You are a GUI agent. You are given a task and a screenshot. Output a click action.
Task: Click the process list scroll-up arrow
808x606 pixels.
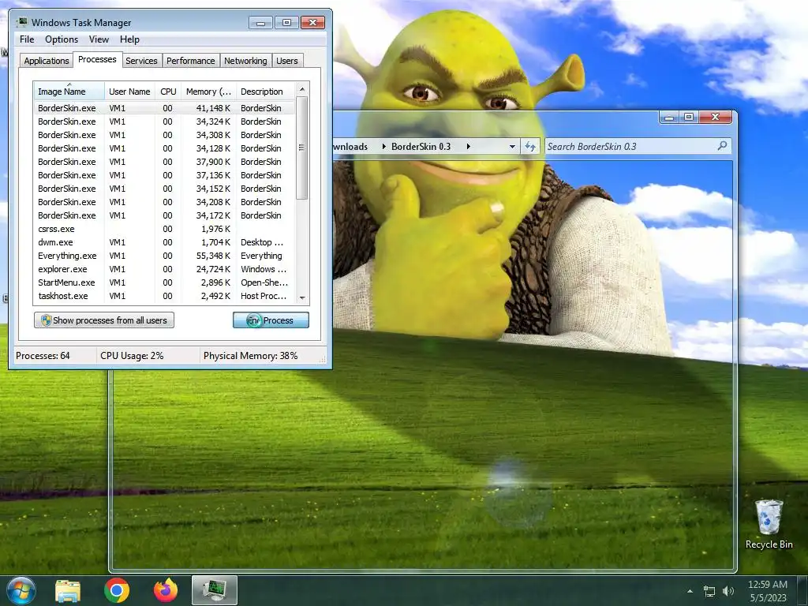click(x=302, y=89)
